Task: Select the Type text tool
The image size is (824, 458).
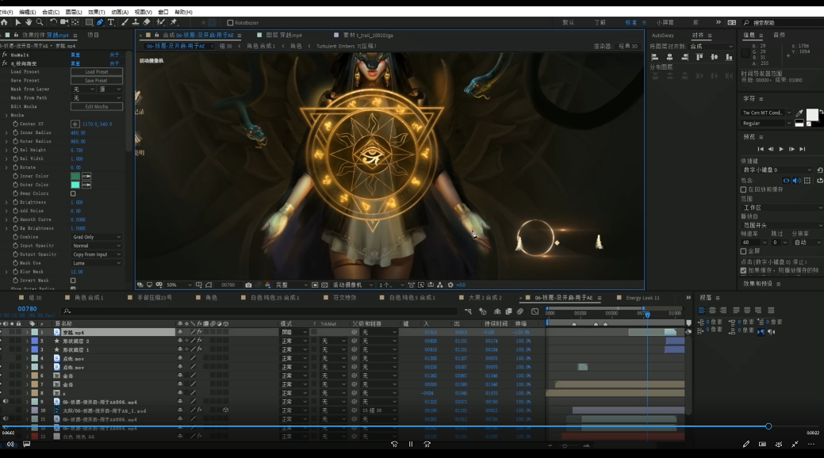Action: click(111, 22)
